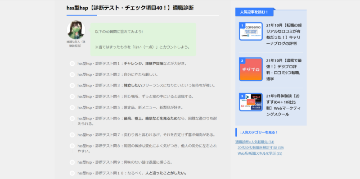Click text 以下の40質問に答えてみよう!
This screenshot has height=179, width=360.
click(119, 32)
